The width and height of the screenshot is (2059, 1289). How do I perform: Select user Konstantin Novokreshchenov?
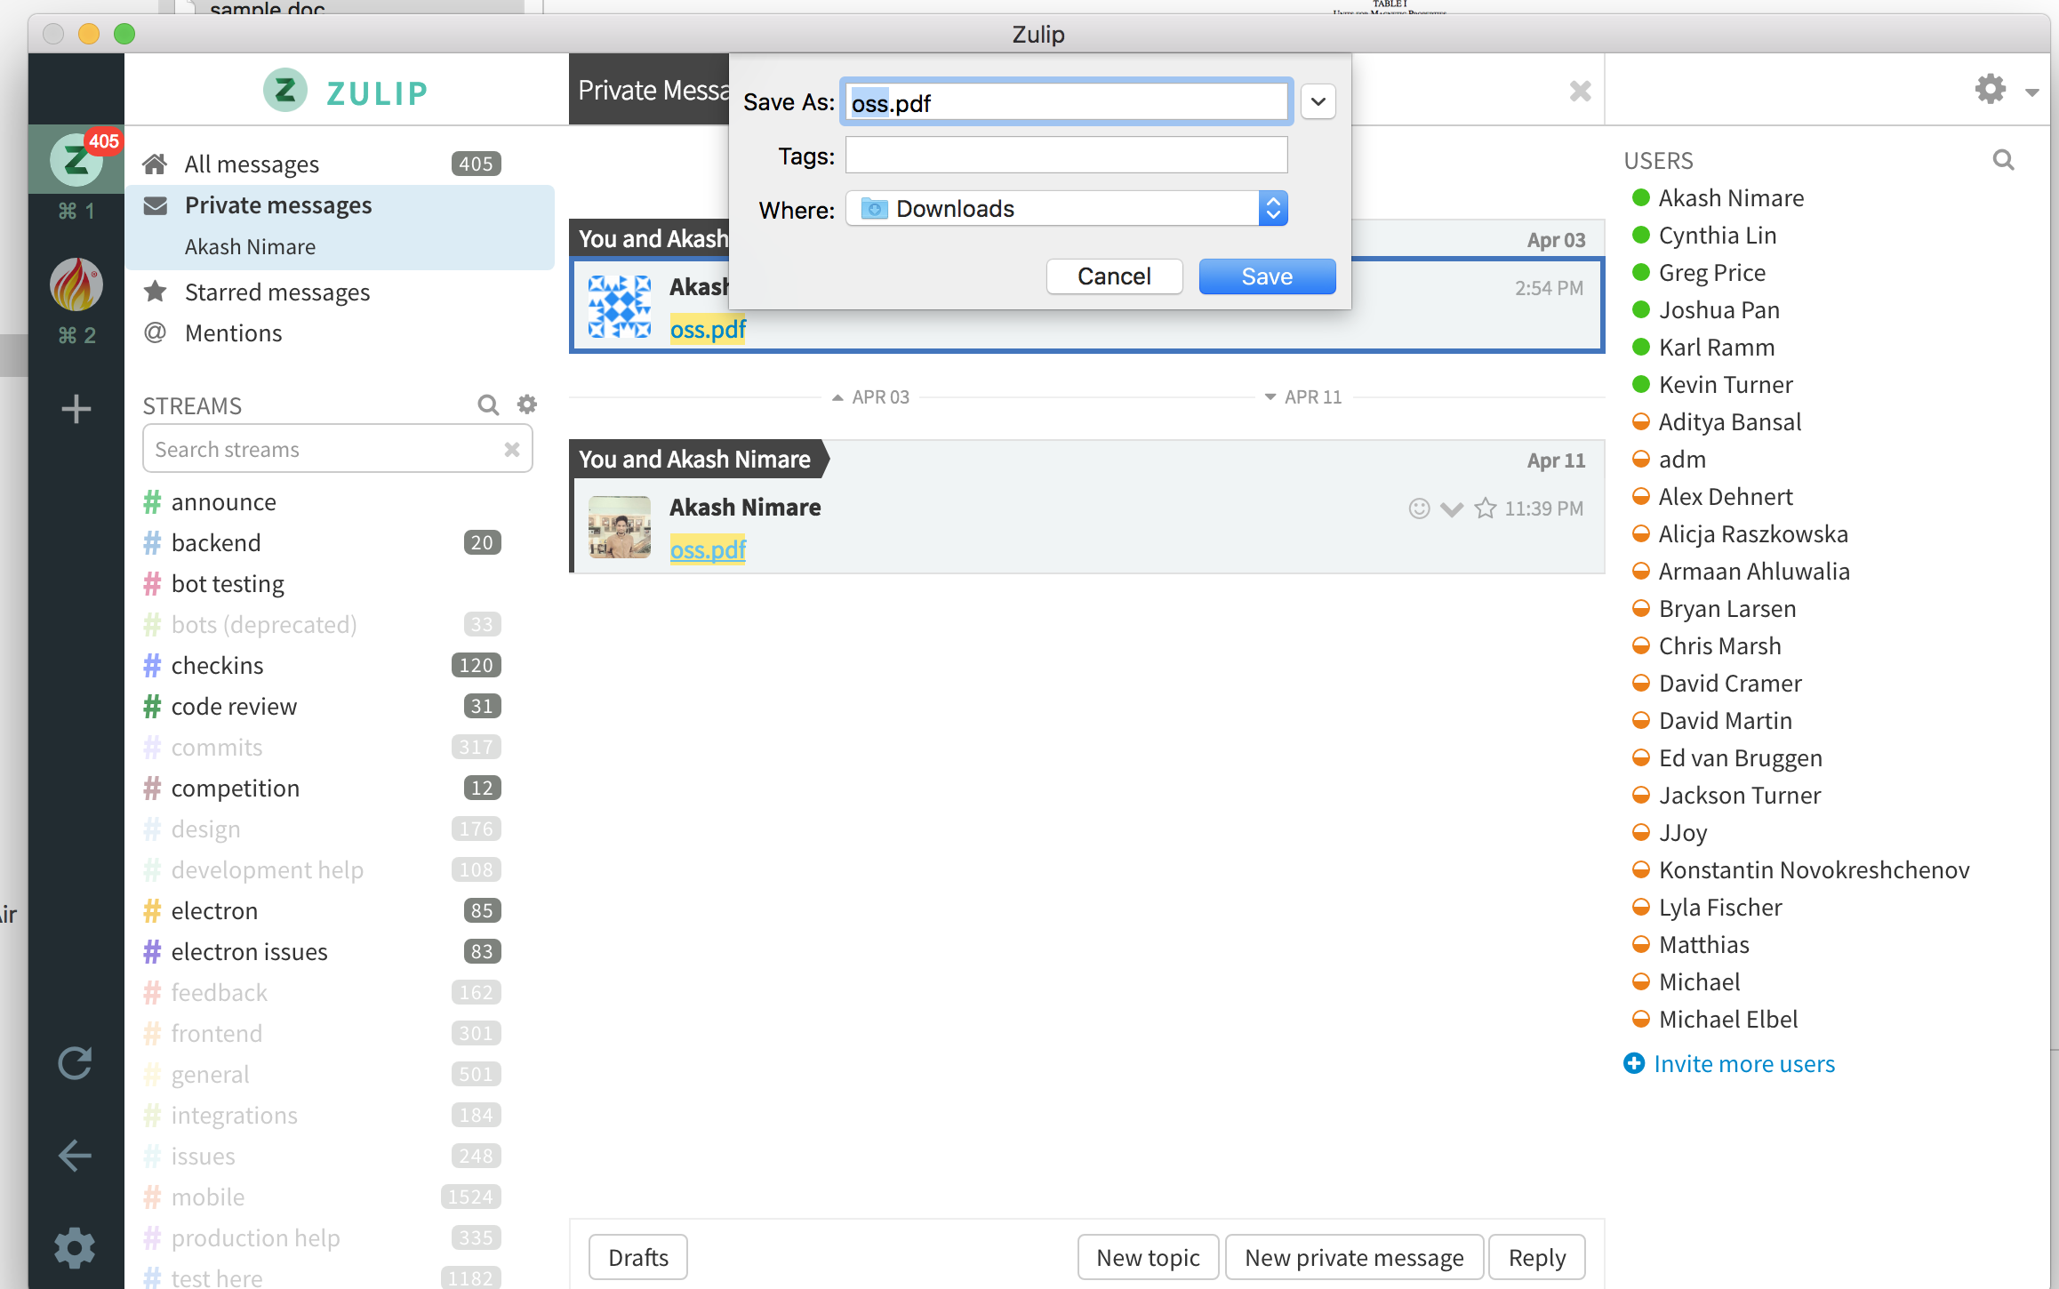coord(1814,870)
